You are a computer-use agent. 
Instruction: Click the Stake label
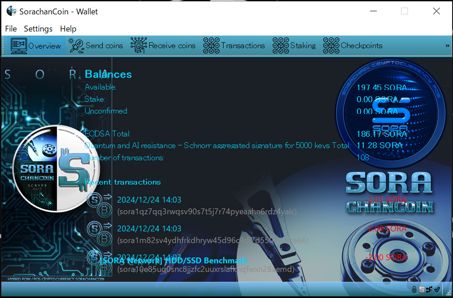click(x=95, y=99)
